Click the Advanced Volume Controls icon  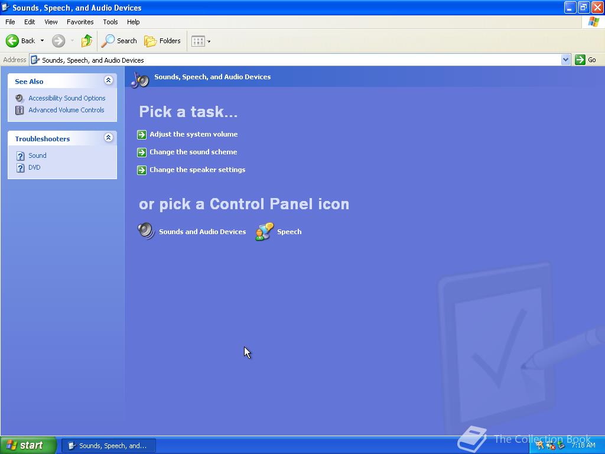coord(19,110)
